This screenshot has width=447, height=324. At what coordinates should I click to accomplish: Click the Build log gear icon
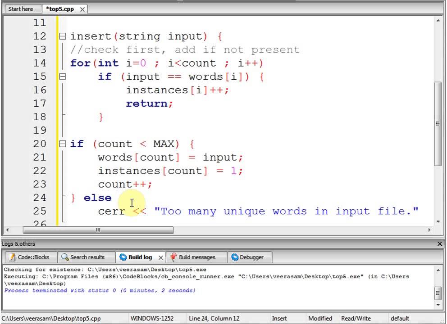[x=123, y=257]
